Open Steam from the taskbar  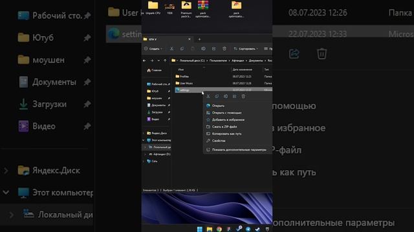tap(257, 229)
